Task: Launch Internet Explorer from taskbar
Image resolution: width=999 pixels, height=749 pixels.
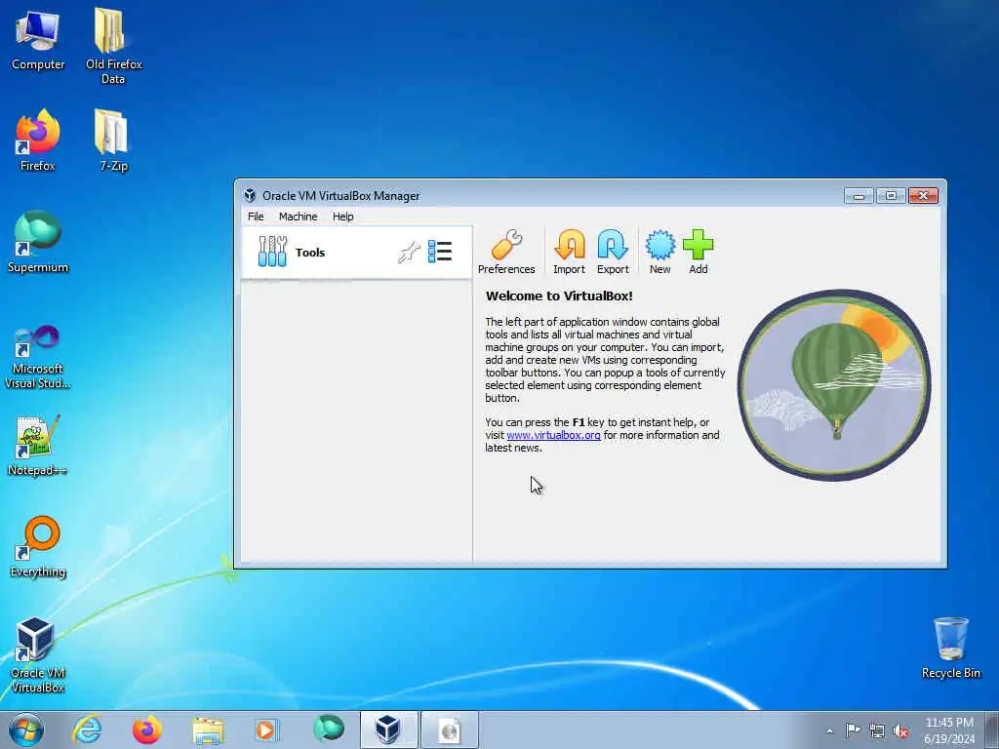Action: (x=87, y=729)
